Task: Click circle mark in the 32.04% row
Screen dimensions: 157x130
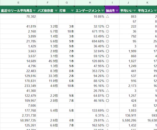Action: pos(108,51)
